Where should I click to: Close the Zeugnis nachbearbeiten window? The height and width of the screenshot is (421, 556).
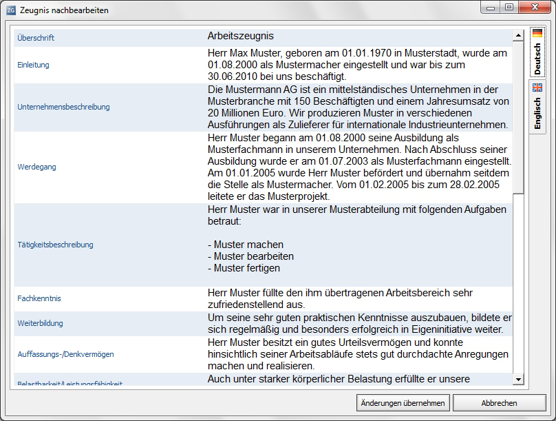[535, 8]
